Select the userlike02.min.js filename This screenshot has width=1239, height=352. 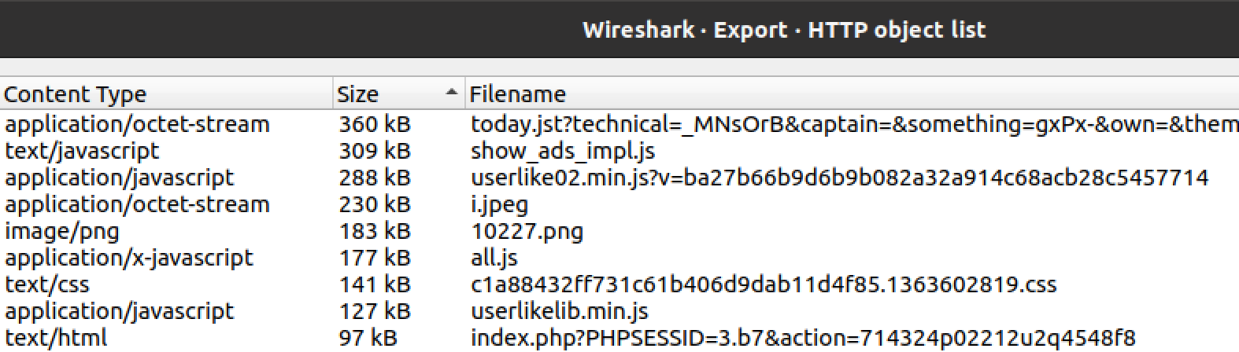tap(839, 178)
